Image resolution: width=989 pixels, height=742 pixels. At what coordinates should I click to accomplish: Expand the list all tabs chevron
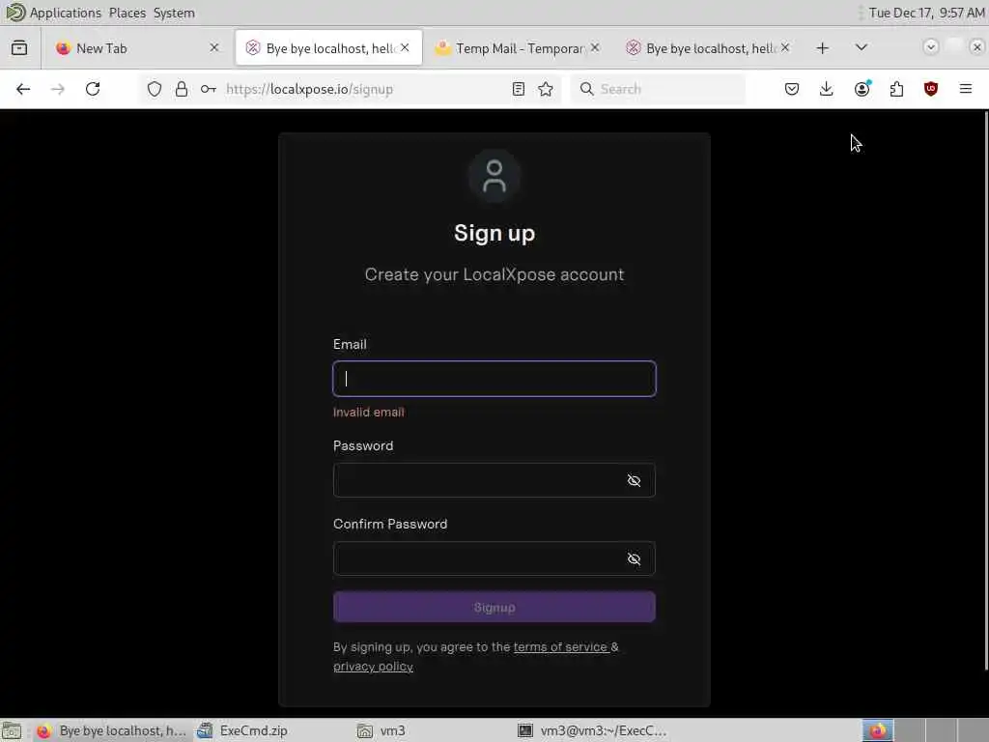pyautogui.click(x=861, y=47)
